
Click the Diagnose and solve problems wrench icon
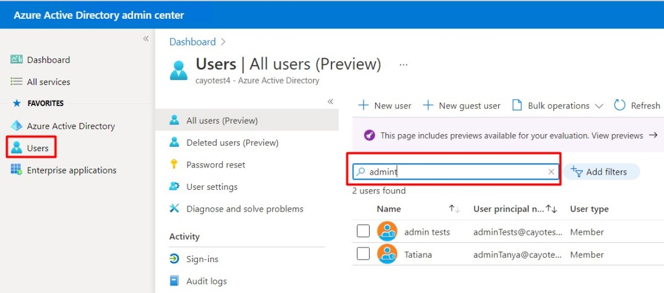point(174,208)
